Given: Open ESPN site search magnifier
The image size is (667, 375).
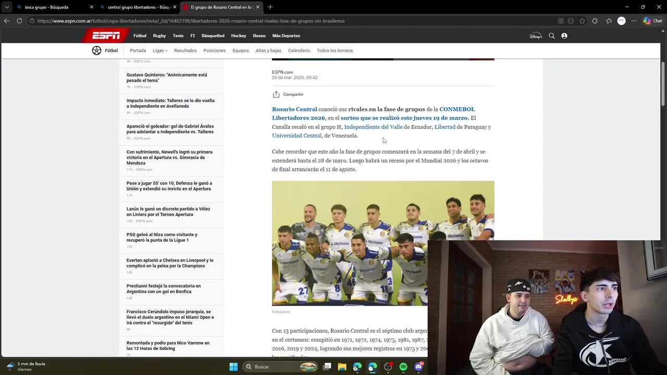Looking at the screenshot, I should pyautogui.click(x=552, y=36).
